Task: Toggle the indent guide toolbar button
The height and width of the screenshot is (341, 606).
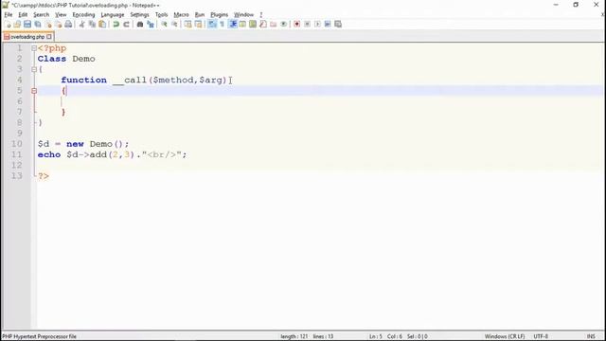Action: pos(233,24)
